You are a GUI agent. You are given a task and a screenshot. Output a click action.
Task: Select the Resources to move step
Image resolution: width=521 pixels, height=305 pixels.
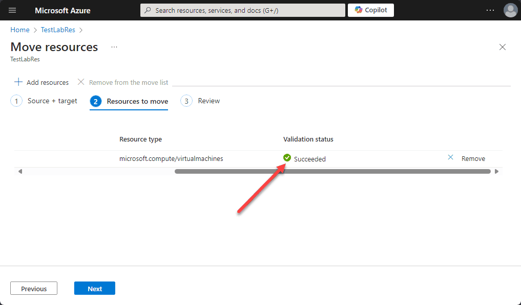pyautogui.click(x=129, y=102)
